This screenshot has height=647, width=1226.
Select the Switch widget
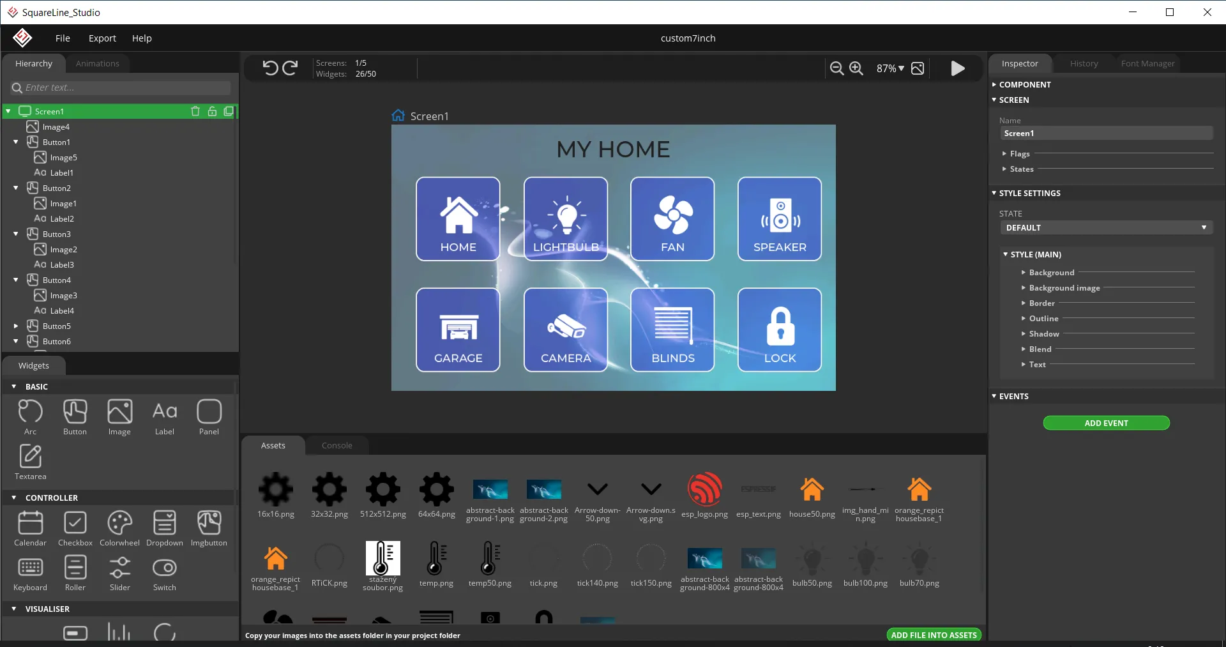pyautogui.click(x=164, y=573)
